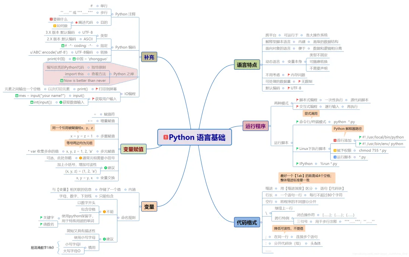
Task: Click the red flag beside 脚本式编程
Action: tap(297, 100)
